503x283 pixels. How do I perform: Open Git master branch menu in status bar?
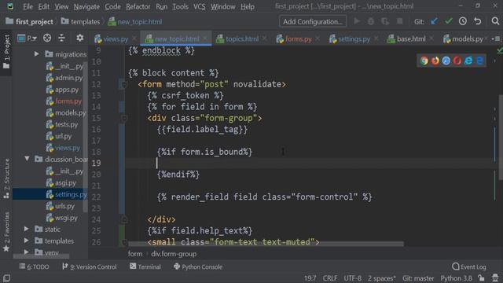pyautogui.click(x=418, y=277)
